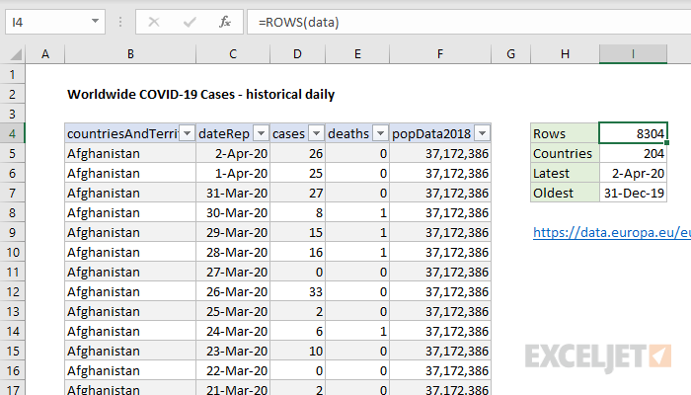Click the Enter checkmark formula bar icon

[190, 22]
